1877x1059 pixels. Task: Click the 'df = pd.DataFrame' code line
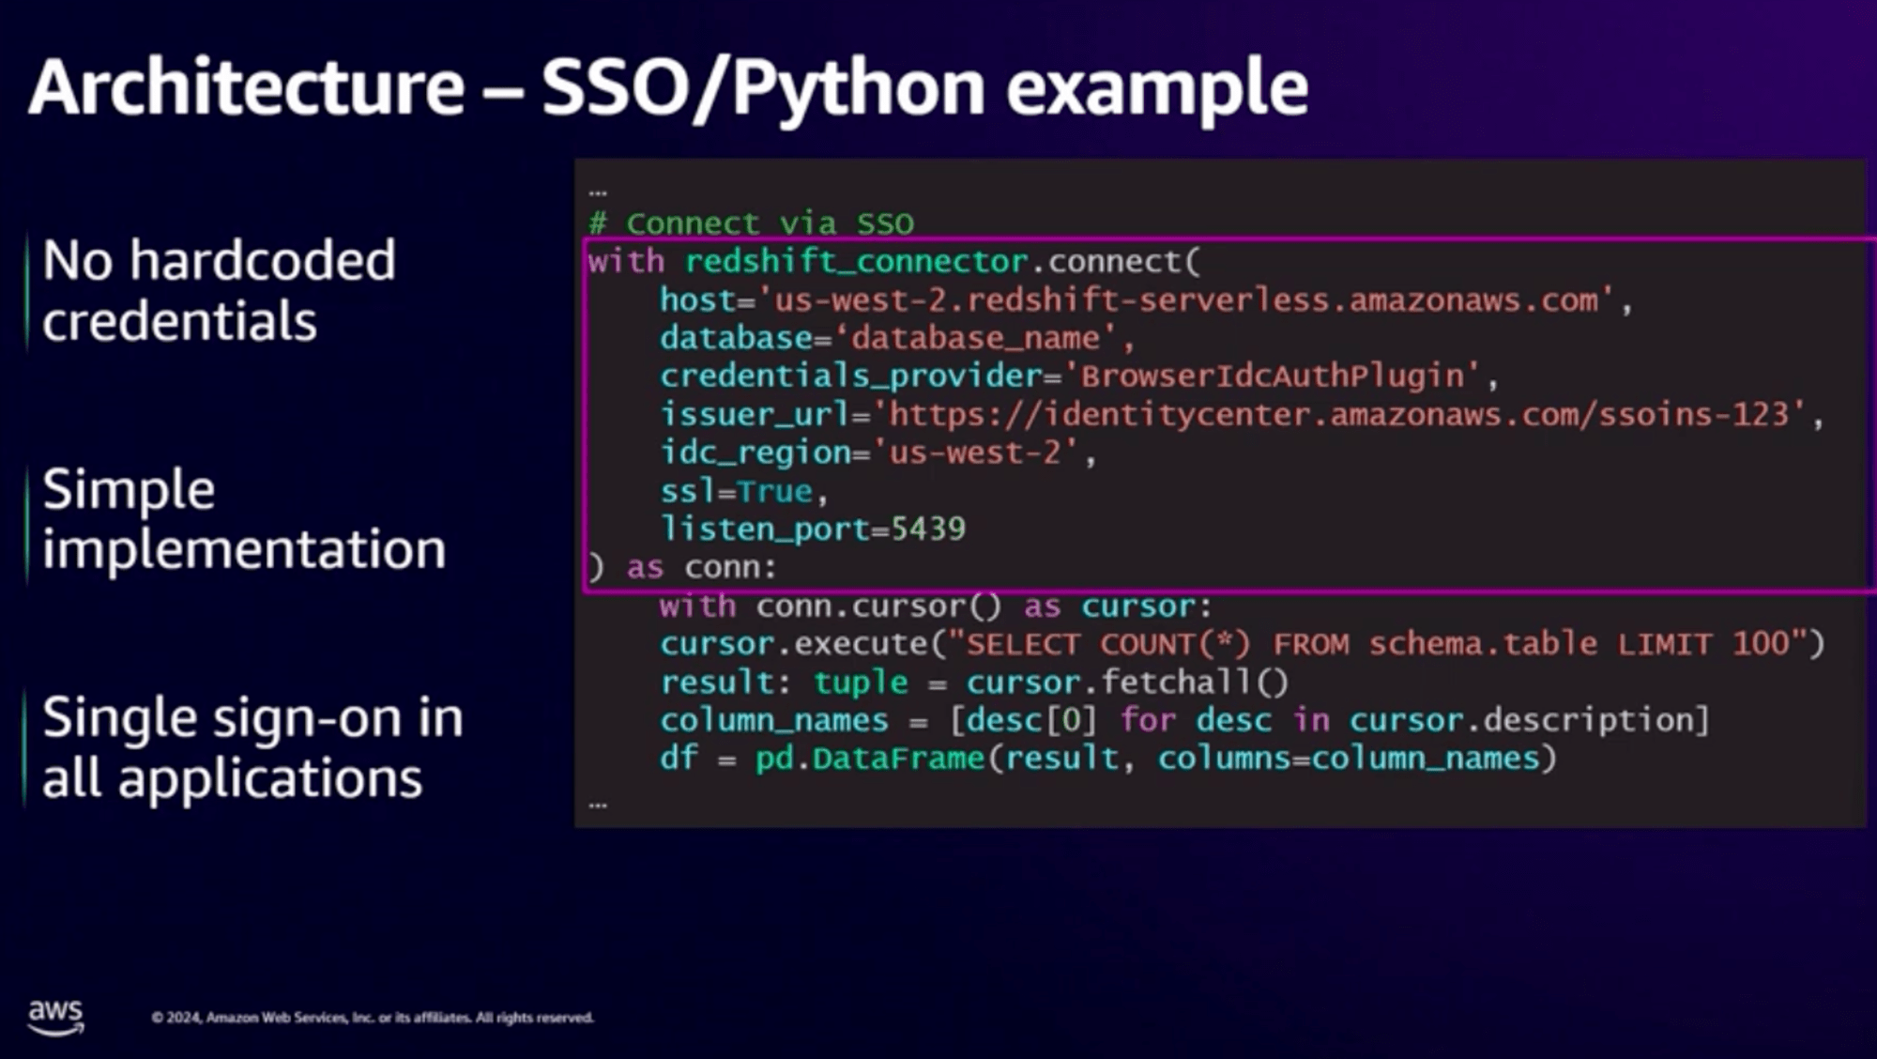pos(1108,759)
